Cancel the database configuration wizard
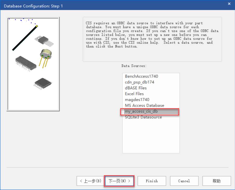This screenshot has height=190, width=235. point(184,181)
